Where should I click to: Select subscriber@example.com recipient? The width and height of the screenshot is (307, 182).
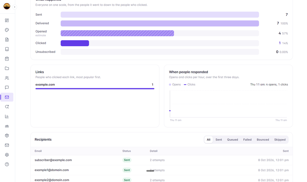tap(53, 160)
